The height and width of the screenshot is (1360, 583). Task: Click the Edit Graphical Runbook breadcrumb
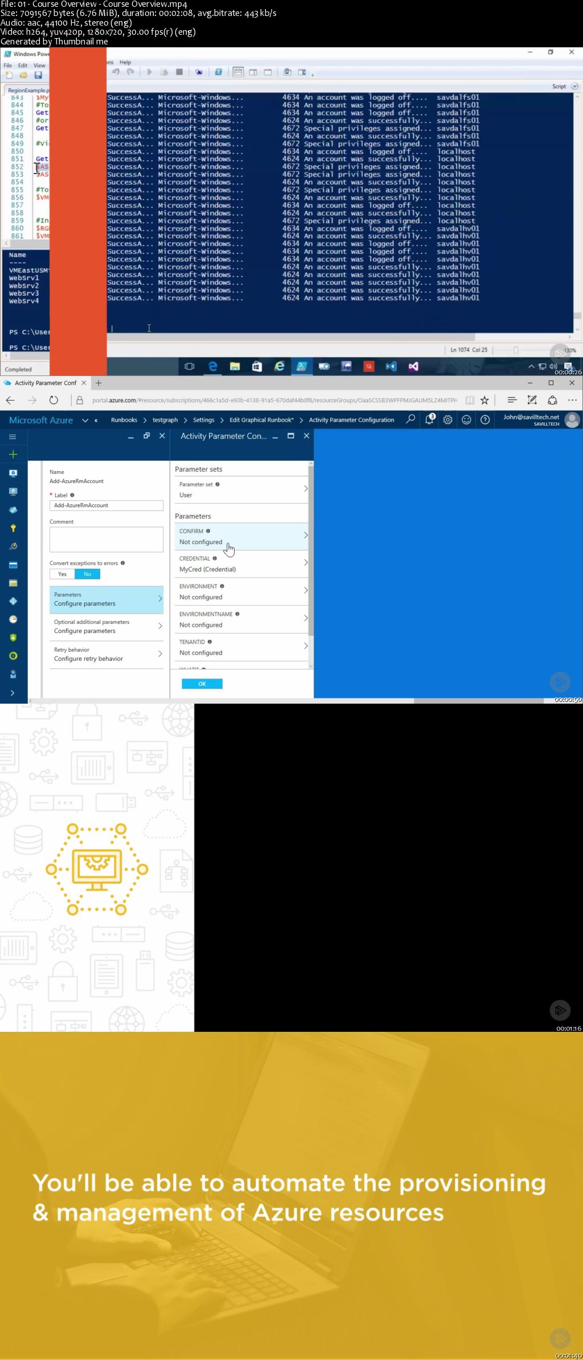coord(261,420)
